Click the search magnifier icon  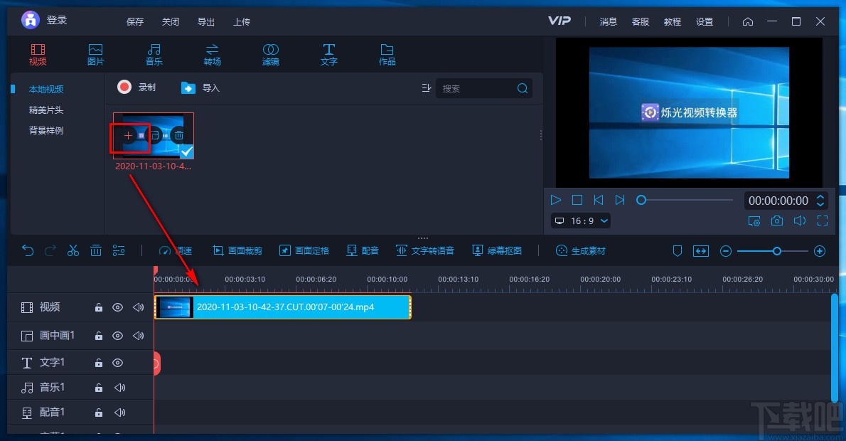523,88
